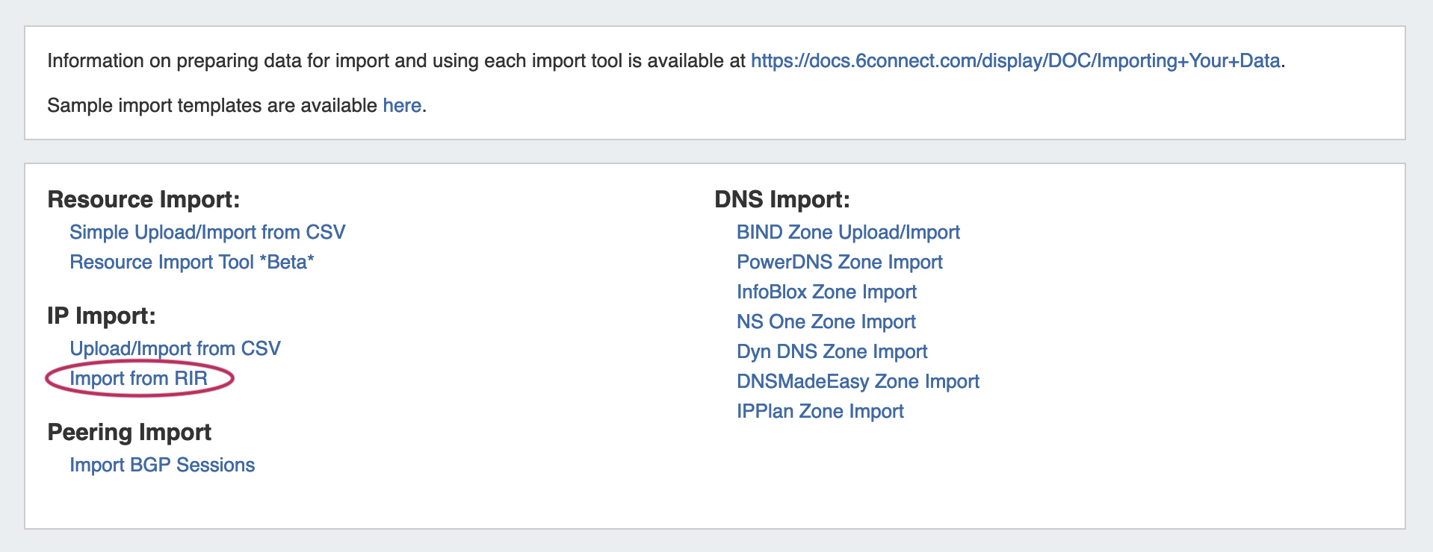Click the DNS Import: heading
1433x552 pixels.
pos(782,199)
